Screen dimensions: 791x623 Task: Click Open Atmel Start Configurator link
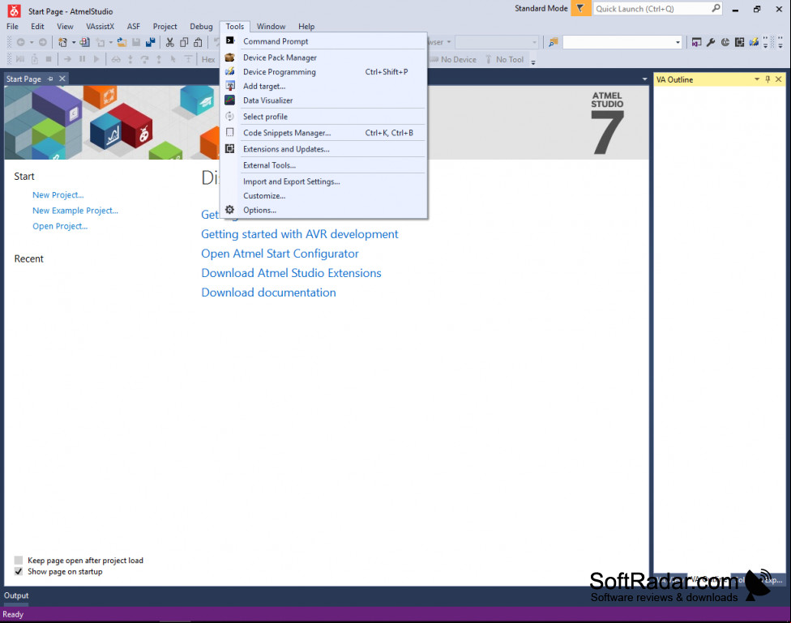point(280,254)
